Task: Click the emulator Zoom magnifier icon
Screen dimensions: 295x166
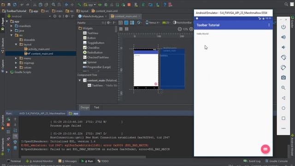Action: 283,88
